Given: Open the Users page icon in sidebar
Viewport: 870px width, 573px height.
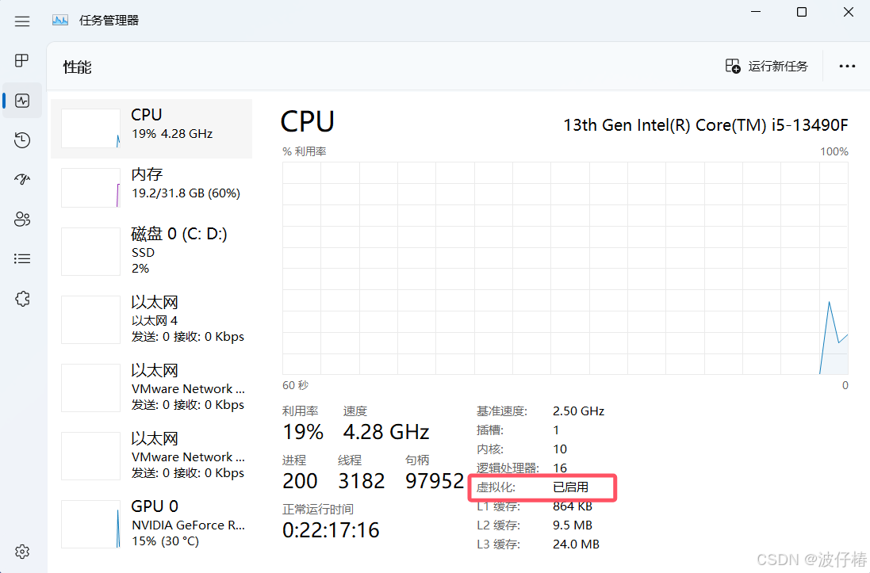Looking at the screenshot, I should (x=22, y=219).
